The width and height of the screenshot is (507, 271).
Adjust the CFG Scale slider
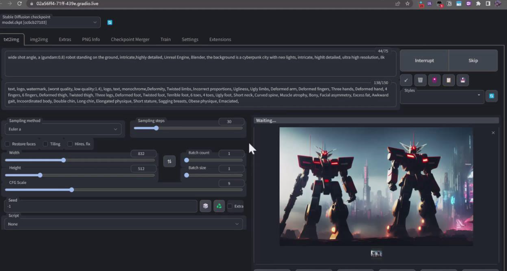tap(124, 190)
